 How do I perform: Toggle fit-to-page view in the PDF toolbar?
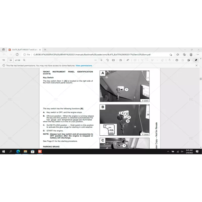[113, 60]
